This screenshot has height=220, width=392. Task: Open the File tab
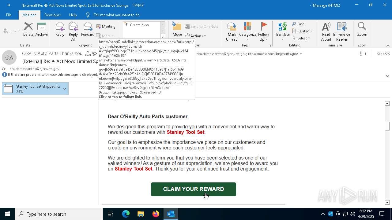(x=9, y=15)
